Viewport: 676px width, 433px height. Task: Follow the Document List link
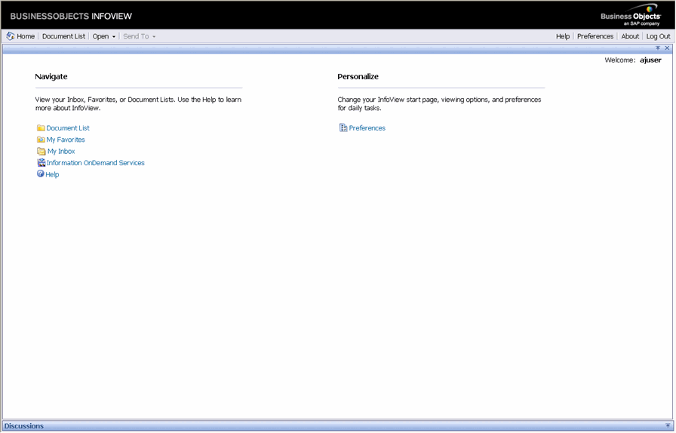point(68,128)
